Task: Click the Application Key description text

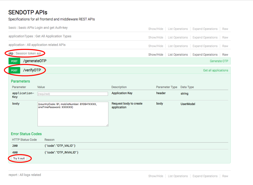Action: coord(122,93)
